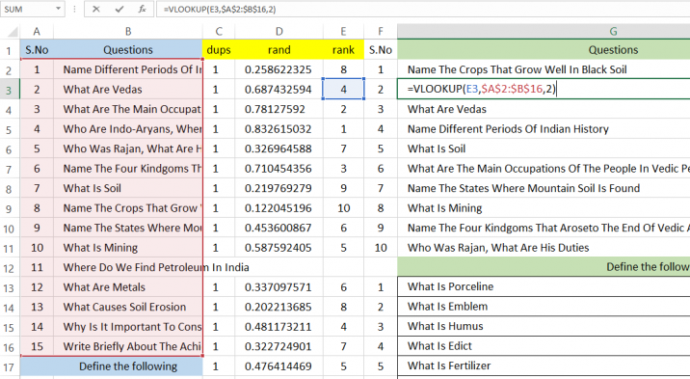This screenshot has height=379, width=690.
Task: Select 'What Is Soil' in column G
Action: 544,149
